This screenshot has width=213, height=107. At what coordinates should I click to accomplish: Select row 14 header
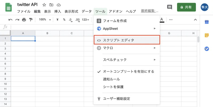[x=5, y=104]
